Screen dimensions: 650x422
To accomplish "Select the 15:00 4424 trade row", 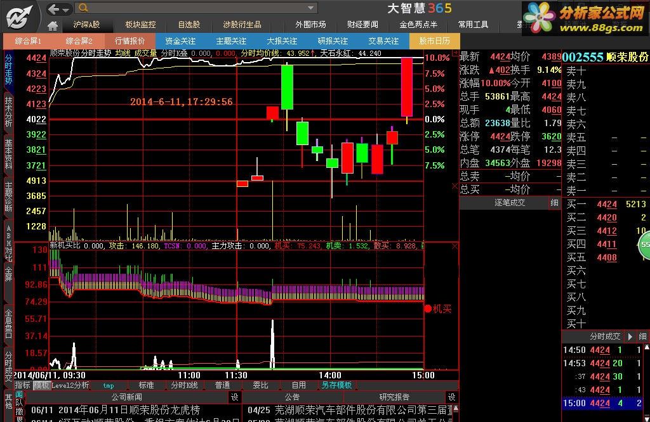I will coord(603,403).
